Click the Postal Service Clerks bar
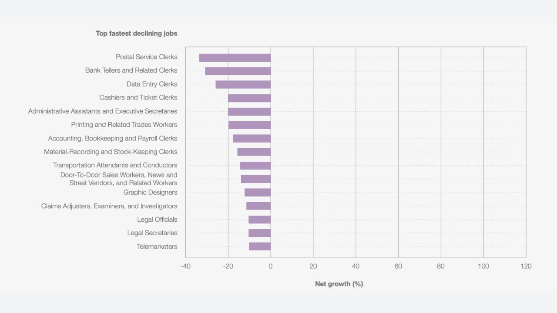 click(x=235, y=57)
